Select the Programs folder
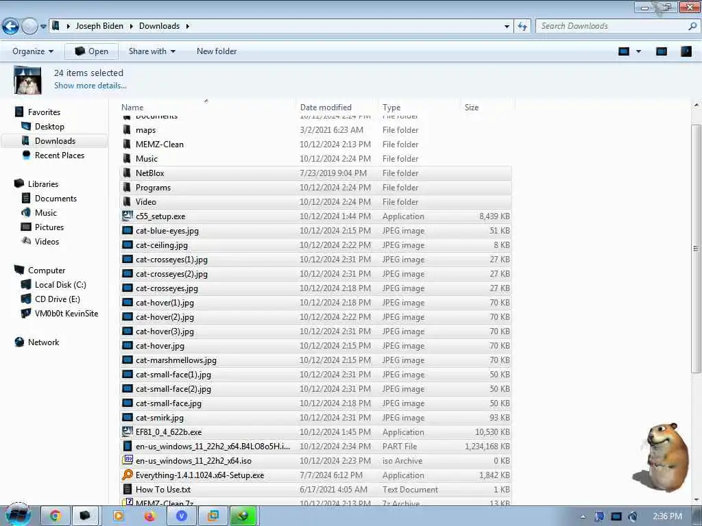702x526 pixels. point(315,188)
